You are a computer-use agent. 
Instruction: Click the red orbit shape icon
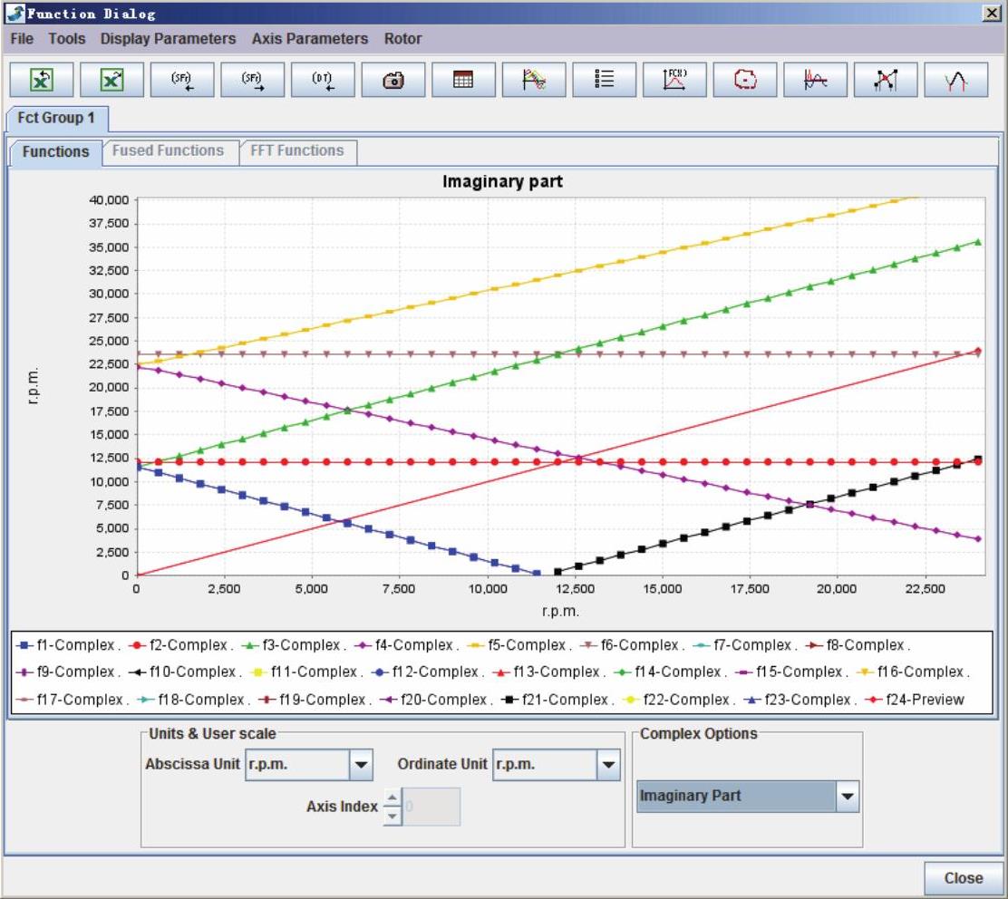[x=745, y=80]
